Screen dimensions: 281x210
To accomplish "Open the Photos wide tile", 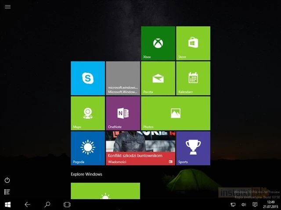I will 176,113.
